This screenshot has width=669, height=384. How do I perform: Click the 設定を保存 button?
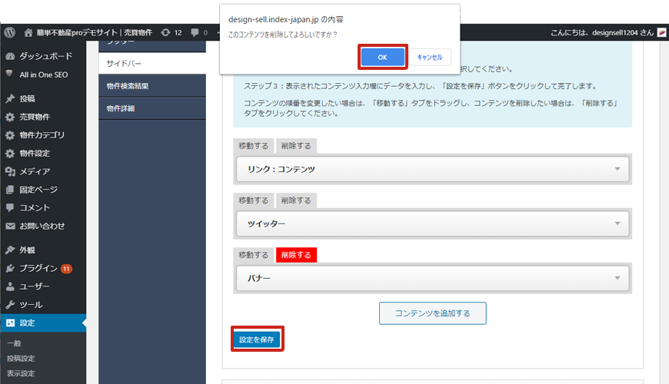tap(256, 339)
